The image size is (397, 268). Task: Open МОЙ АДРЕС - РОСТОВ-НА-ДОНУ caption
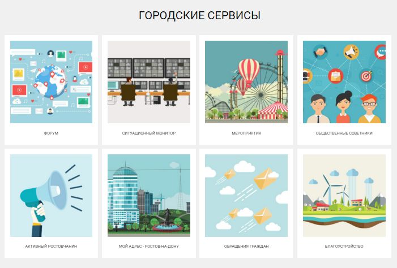point(149,247)
